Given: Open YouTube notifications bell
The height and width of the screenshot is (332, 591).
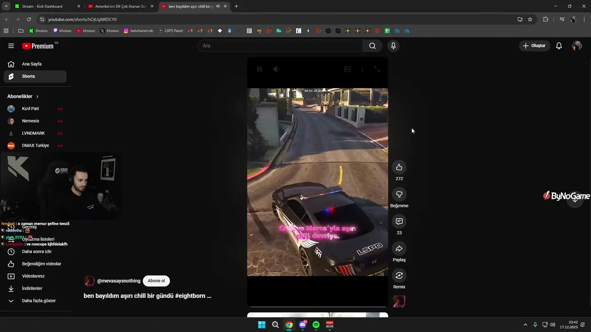Looking at the screenshot, I should pos(559,46).
